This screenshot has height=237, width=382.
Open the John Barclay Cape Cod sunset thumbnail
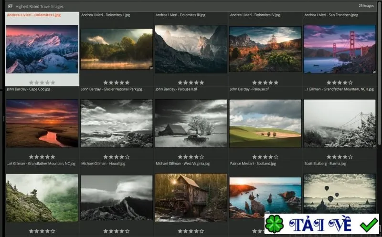point(42,124)
